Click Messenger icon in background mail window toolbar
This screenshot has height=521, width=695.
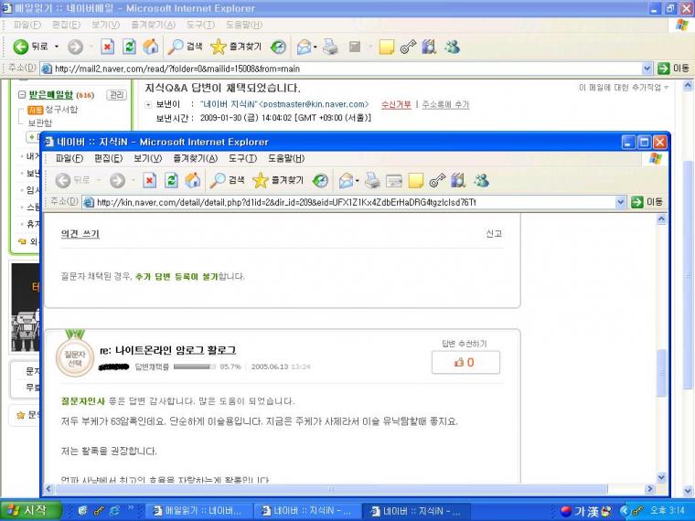(x=452, y=47)
